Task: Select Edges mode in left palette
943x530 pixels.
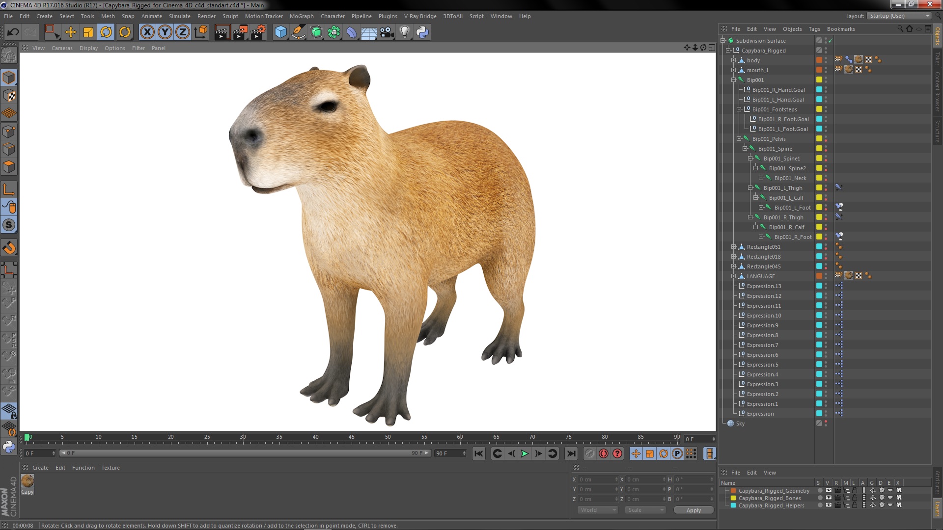Action: point(9,149)
